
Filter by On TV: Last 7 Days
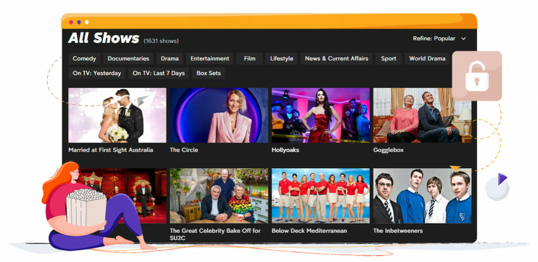[x=159, y=73]
